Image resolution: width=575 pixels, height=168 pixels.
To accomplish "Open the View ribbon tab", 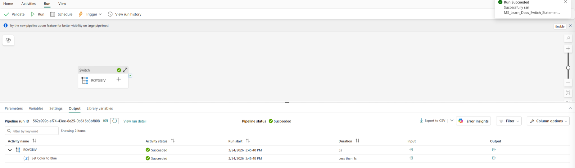I will coord(62,4).
